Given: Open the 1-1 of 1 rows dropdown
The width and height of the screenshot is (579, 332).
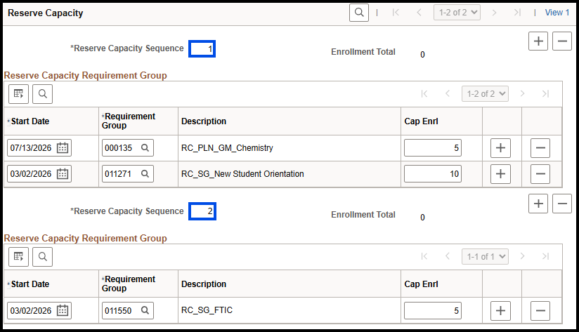Looking at the screenshot, I should (485, 256).
